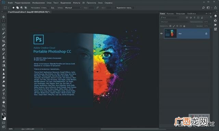Click swap width and height arrows icon
219x131 pixels.
tap(97, 8)
